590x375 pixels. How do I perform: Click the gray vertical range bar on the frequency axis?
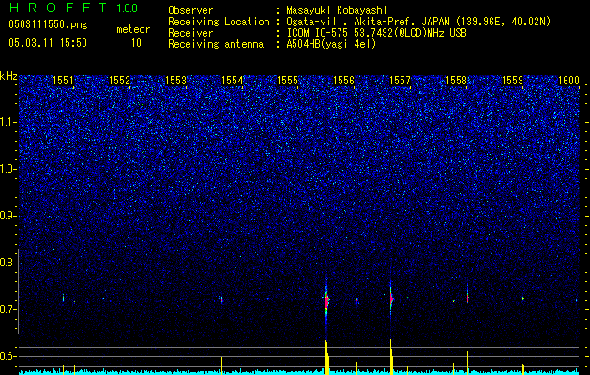tap(18, 292)
